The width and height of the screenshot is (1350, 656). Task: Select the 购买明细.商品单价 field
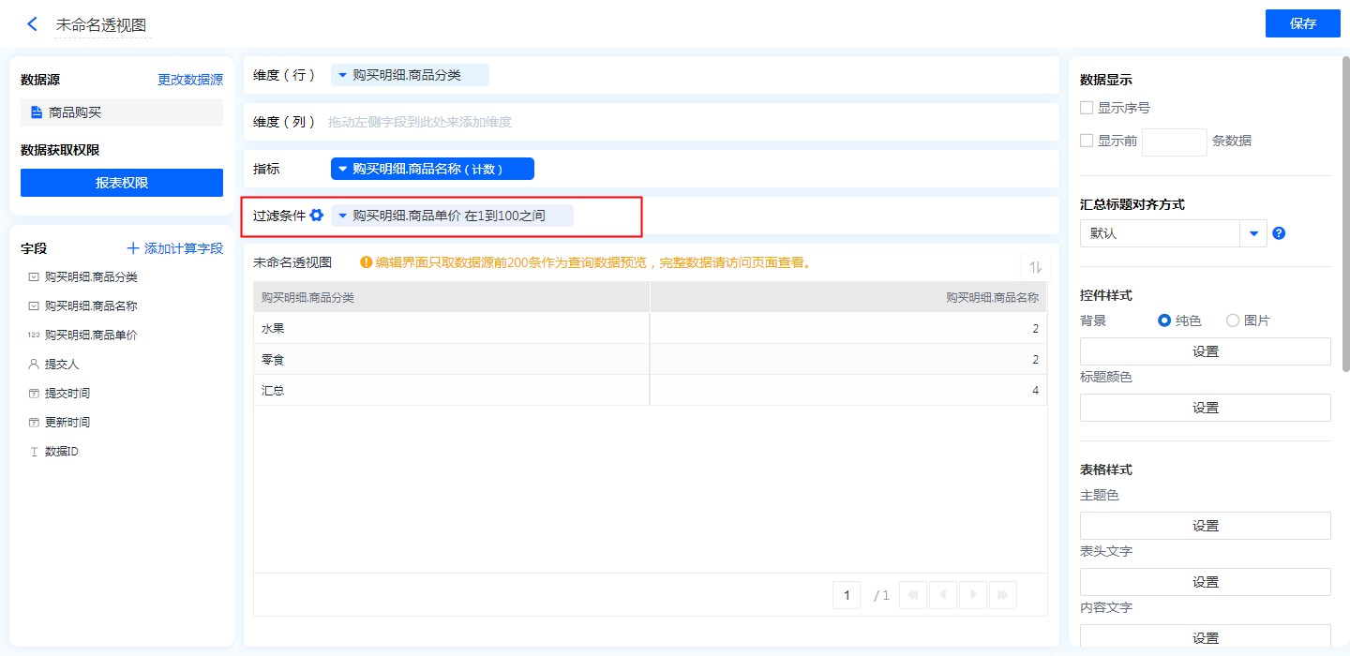(x=90, y=335)
